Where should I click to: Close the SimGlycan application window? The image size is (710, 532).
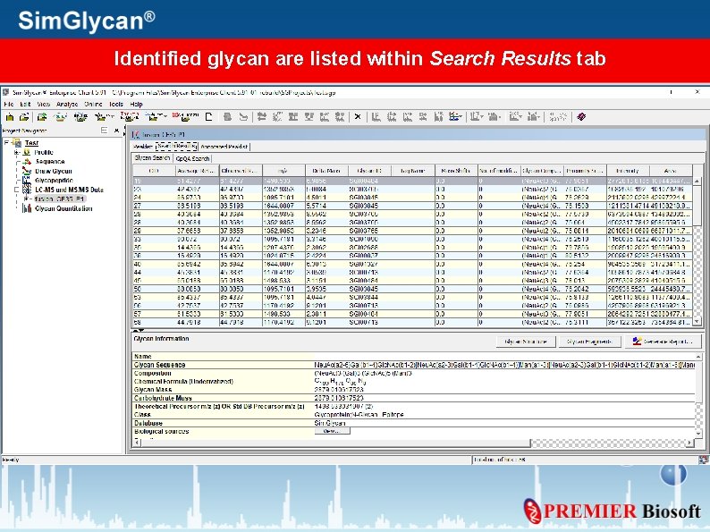pos(697,92)
